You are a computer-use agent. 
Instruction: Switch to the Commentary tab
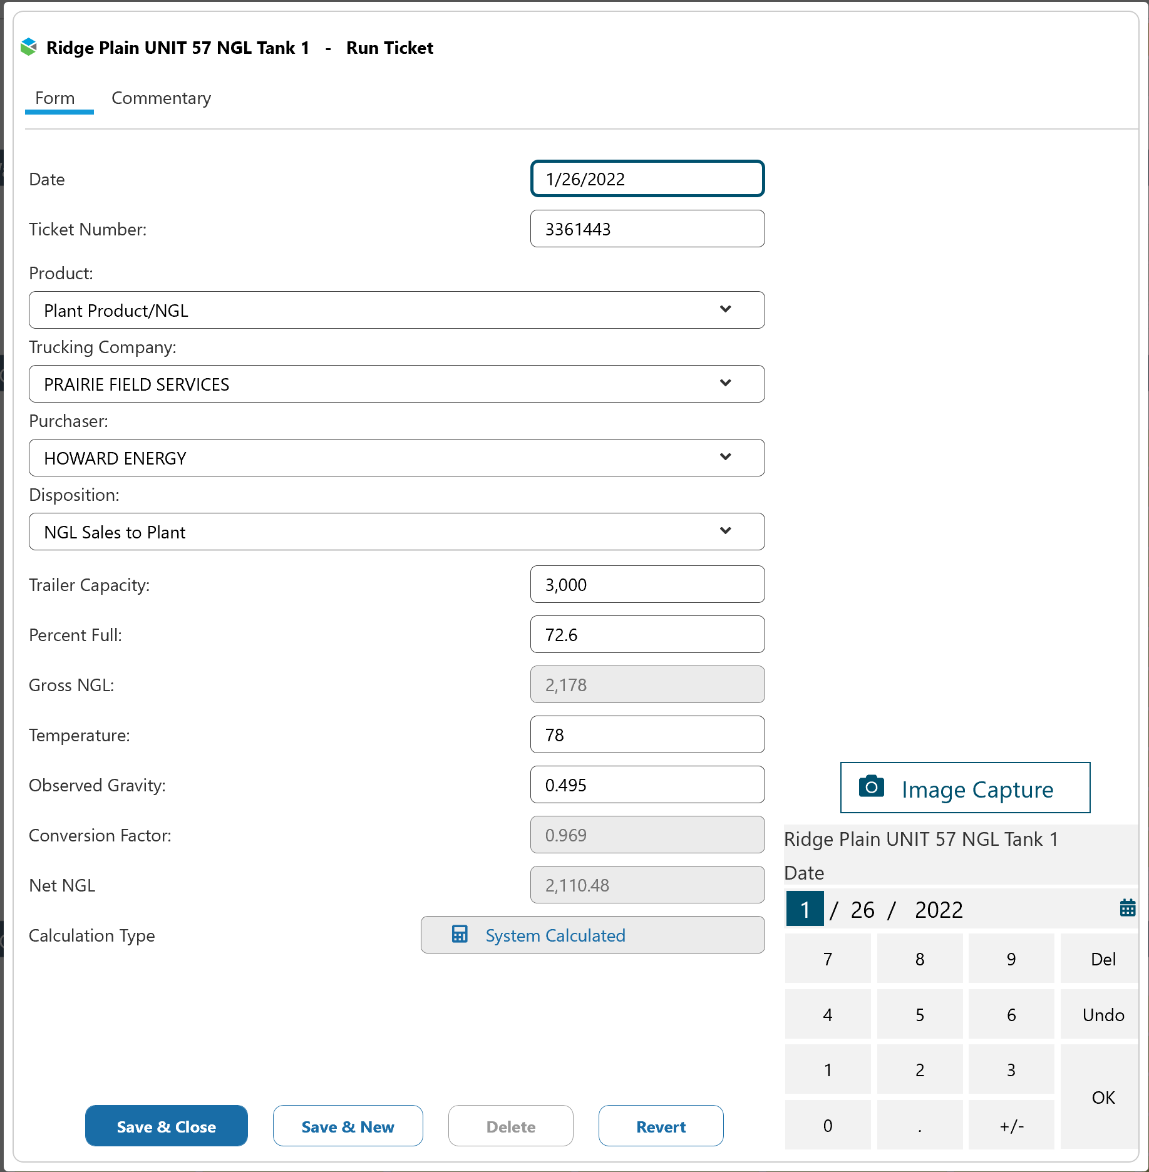[x=161, y=98]
